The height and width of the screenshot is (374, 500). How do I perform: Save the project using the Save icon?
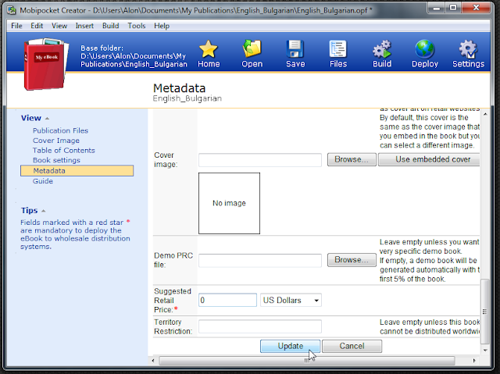pos(295,49)
